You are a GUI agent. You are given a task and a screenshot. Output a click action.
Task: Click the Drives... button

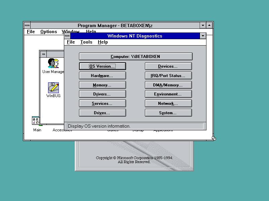pyautogui.click(x=103, y=113)
